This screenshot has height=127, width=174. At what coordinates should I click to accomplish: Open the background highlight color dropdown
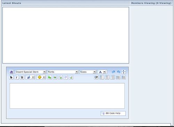click(30, 77)
